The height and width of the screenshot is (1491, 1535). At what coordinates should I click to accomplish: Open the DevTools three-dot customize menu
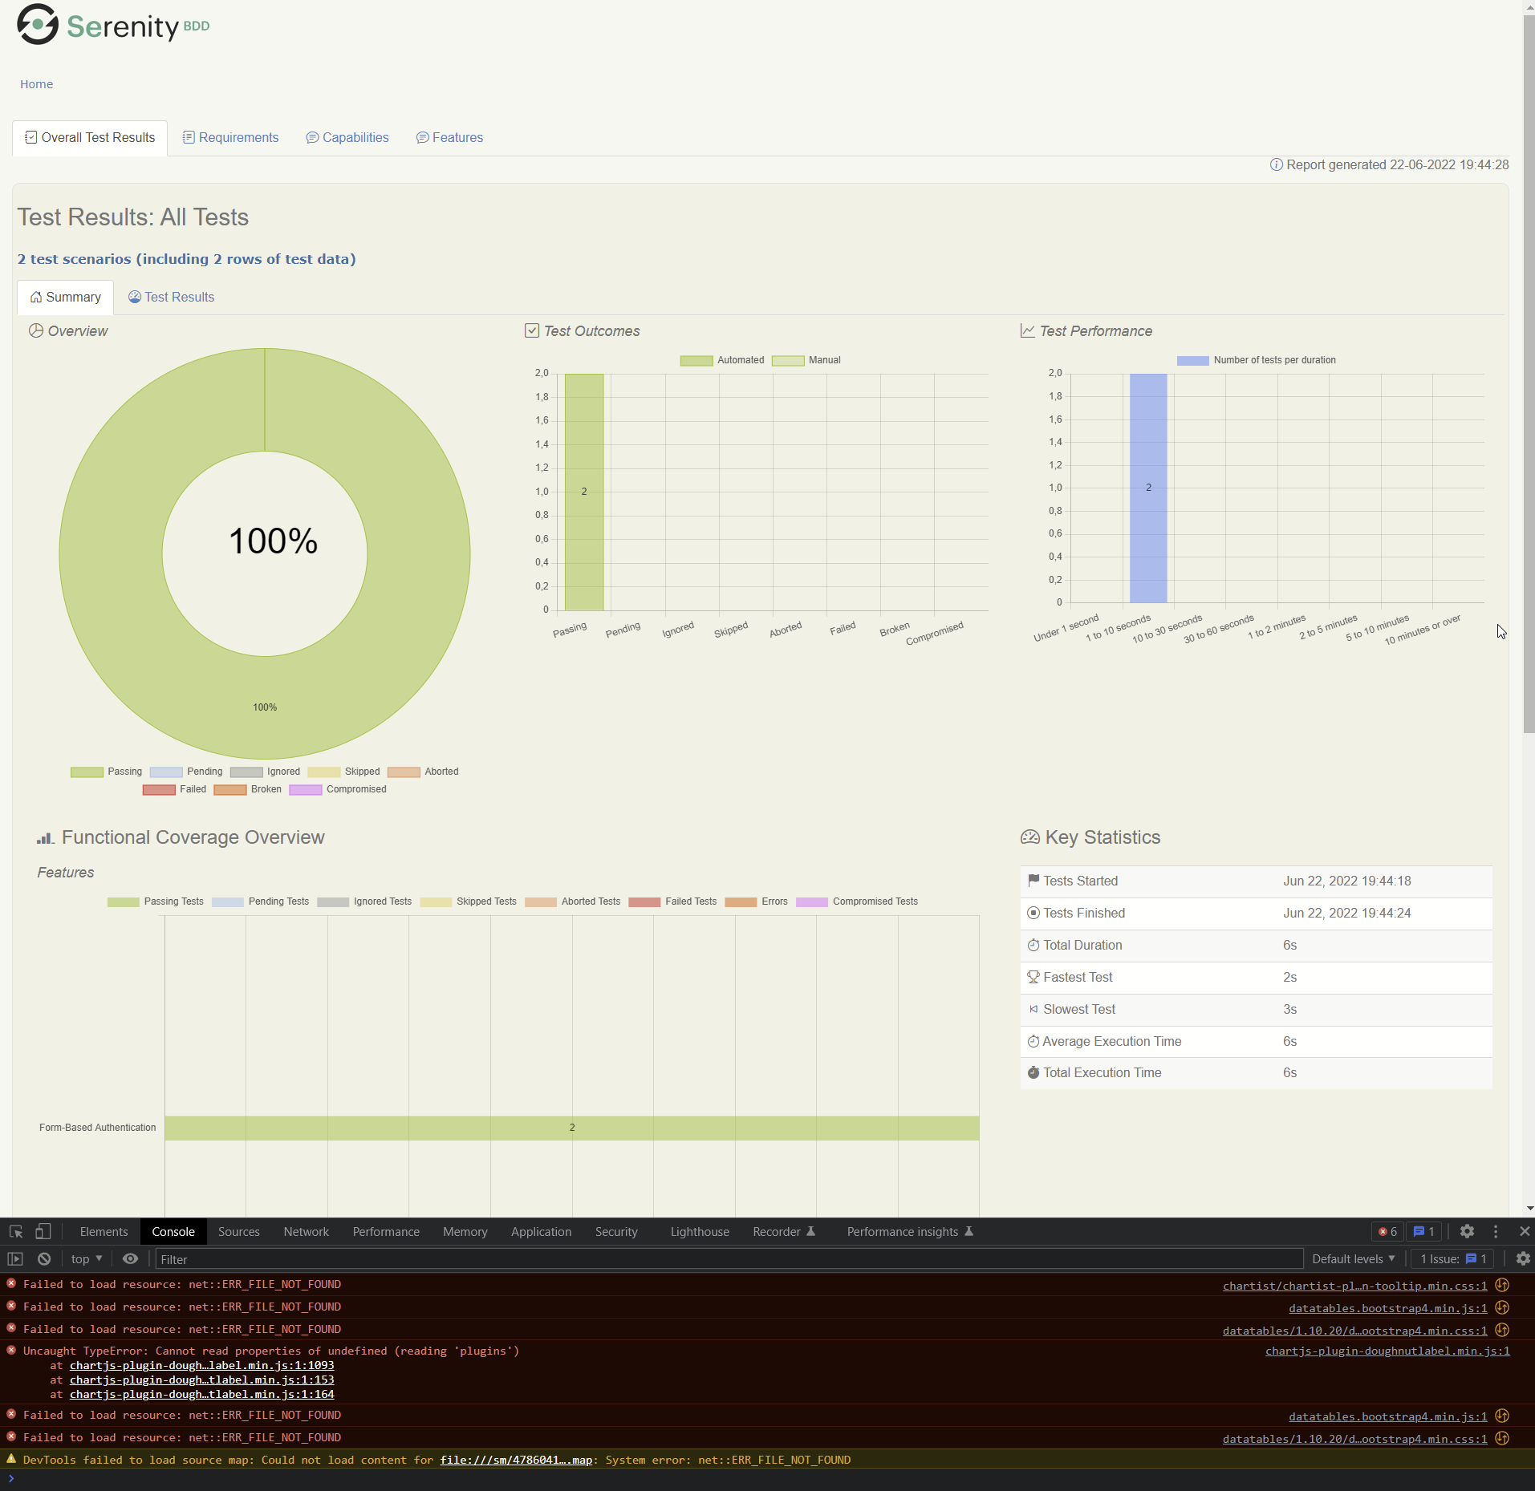1494,1231
